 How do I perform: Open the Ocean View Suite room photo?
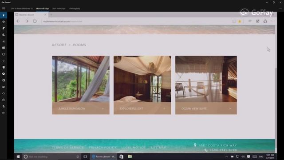(x=206, y=79)
